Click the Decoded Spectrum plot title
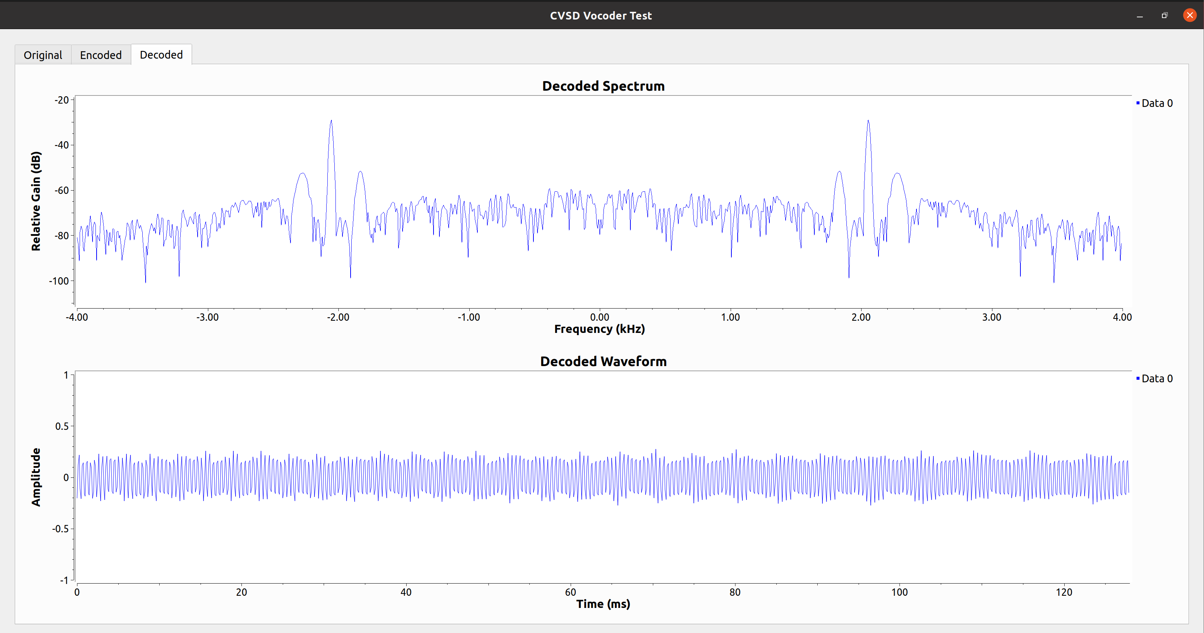Image resolution: width=1204 pixels, height=633 pixels. tap(603, 86)
